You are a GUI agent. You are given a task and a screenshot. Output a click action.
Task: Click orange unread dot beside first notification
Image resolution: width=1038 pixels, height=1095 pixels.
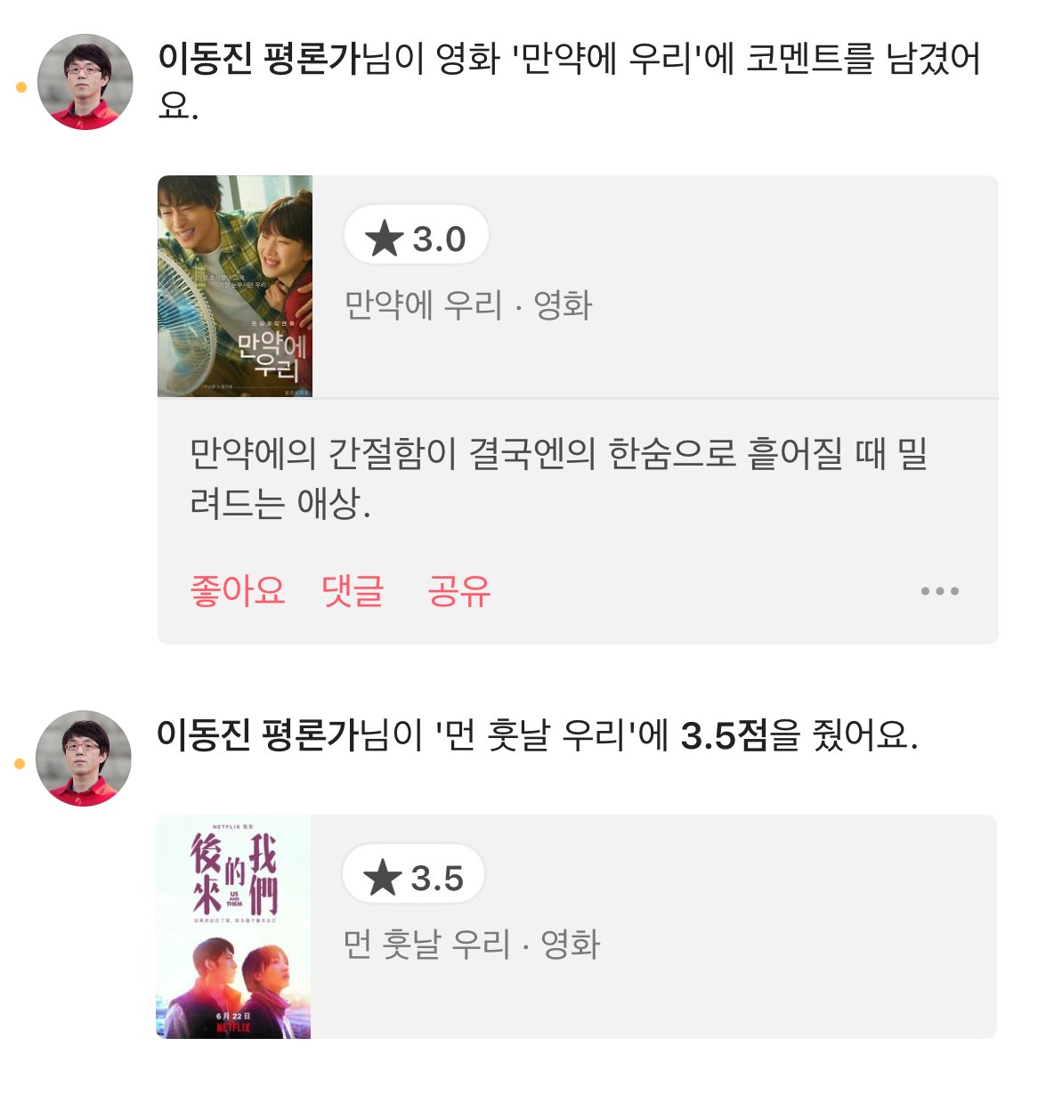(21, 87)
